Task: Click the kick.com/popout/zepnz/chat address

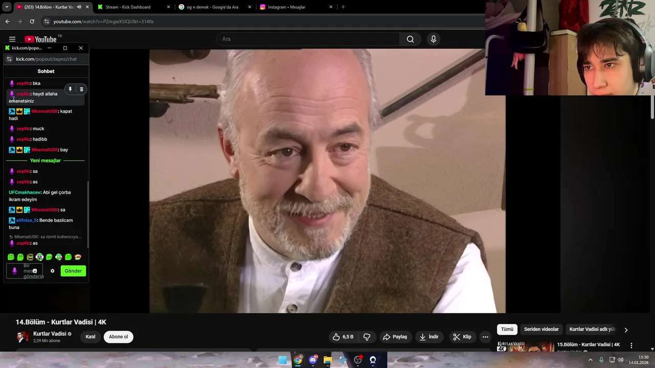Action: (x=46, y=59)
